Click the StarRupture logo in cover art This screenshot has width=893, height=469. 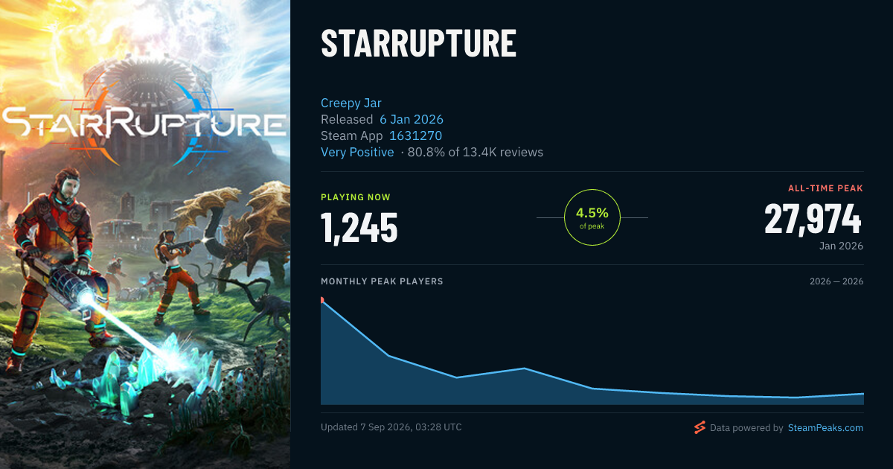coord(143,123)
